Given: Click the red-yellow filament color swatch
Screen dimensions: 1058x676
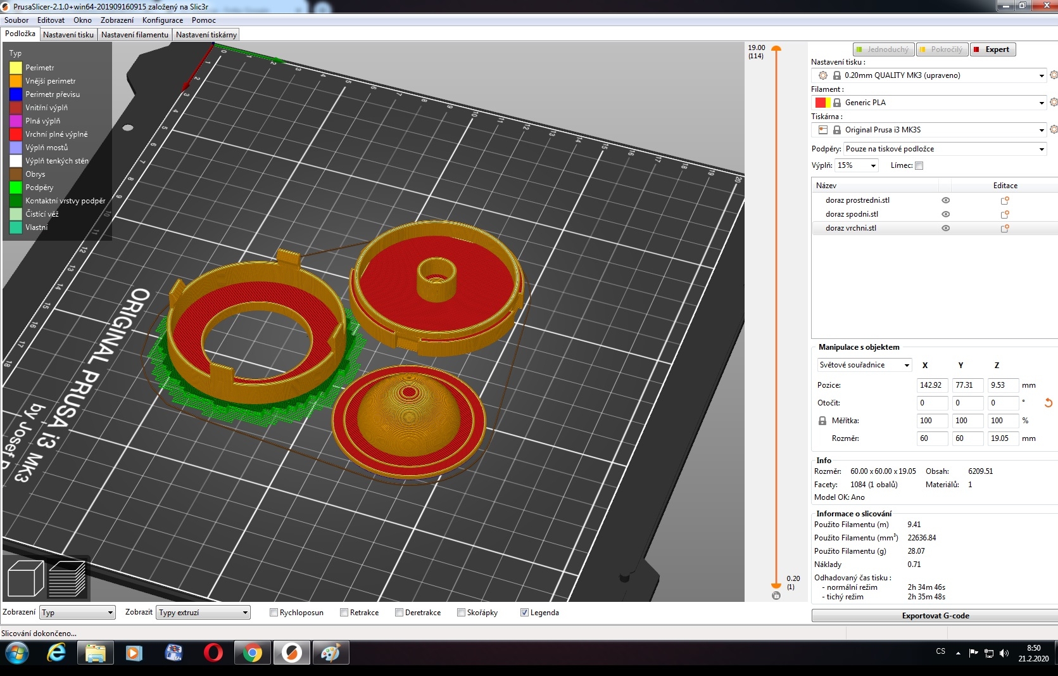Looking at the screenshot, I should coord(822,103).
